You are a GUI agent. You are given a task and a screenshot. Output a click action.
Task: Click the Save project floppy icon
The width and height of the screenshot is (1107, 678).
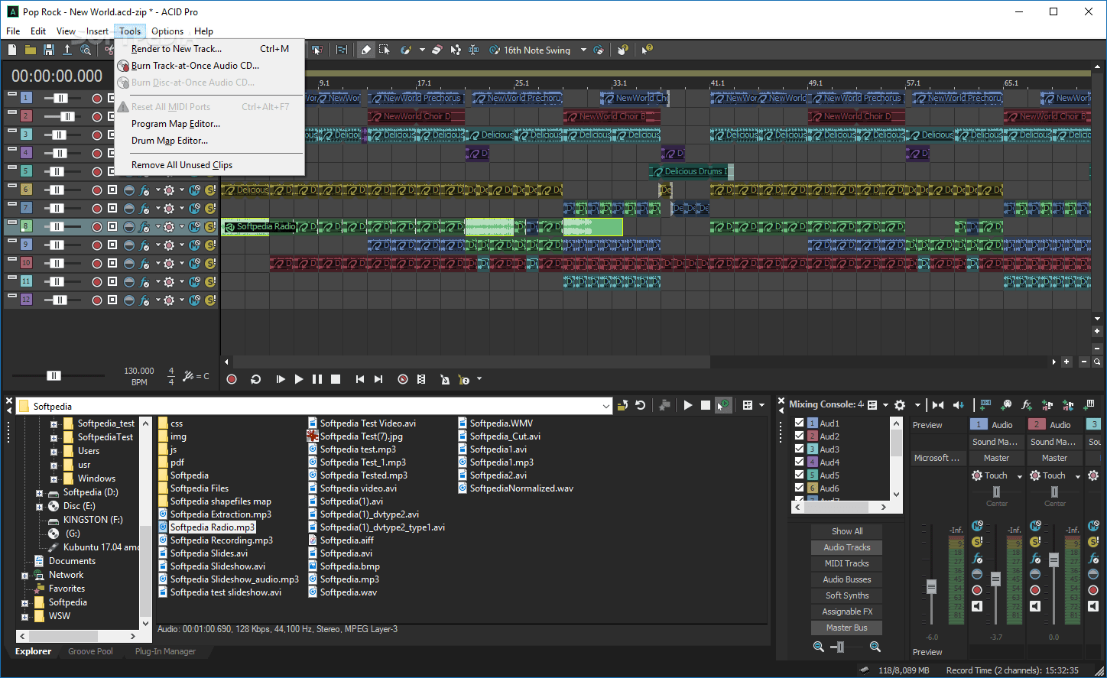click(49, 50)
